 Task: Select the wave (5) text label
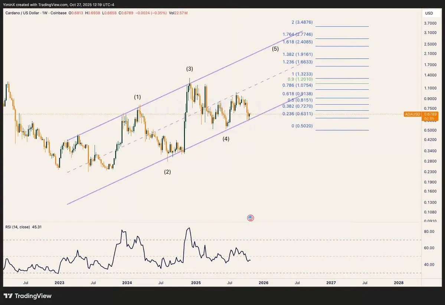click(275, 49)
